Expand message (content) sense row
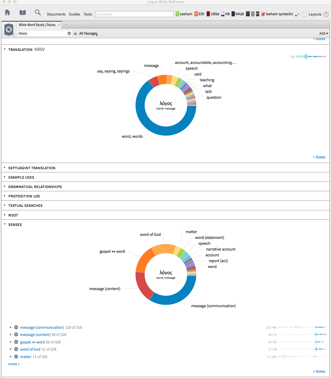 tap(11, 334)
